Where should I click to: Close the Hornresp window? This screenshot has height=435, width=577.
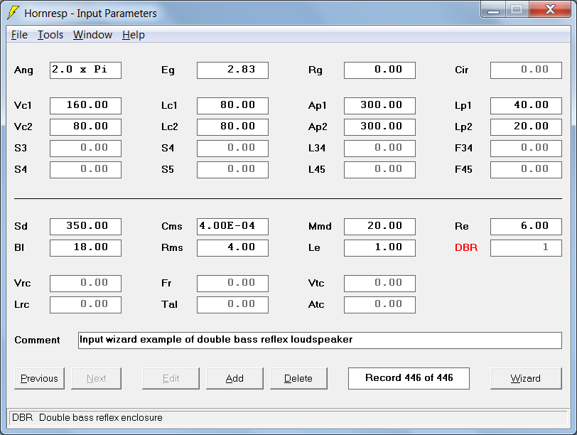pos(550,10)
